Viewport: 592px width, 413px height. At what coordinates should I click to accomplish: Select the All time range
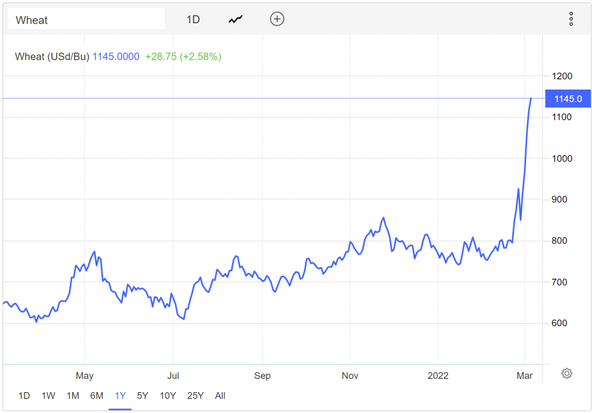coord(220,396)
